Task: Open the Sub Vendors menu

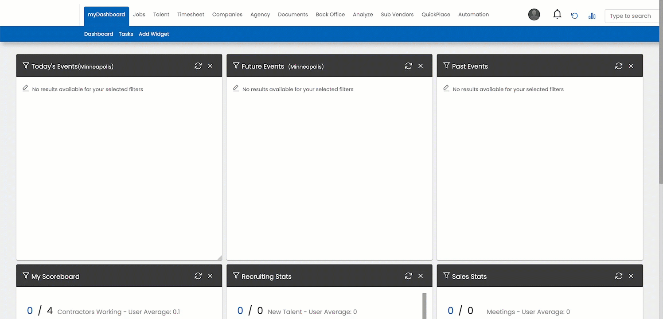Action: [397, 15]
